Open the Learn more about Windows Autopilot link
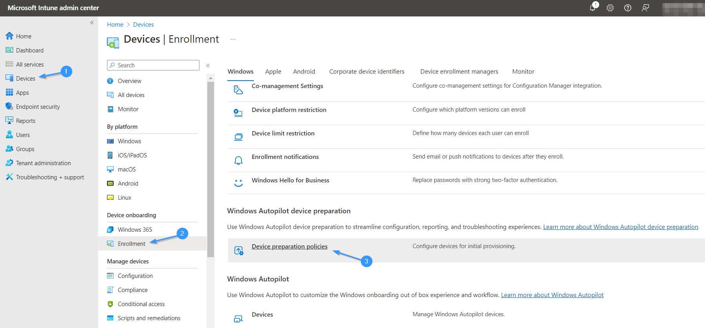 552,295
